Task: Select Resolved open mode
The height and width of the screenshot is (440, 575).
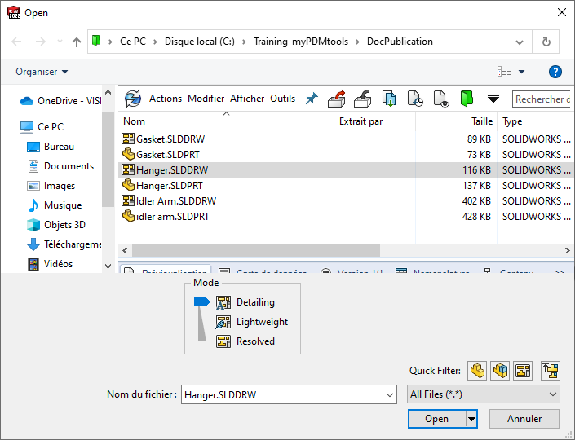Action: click(254, 341)
